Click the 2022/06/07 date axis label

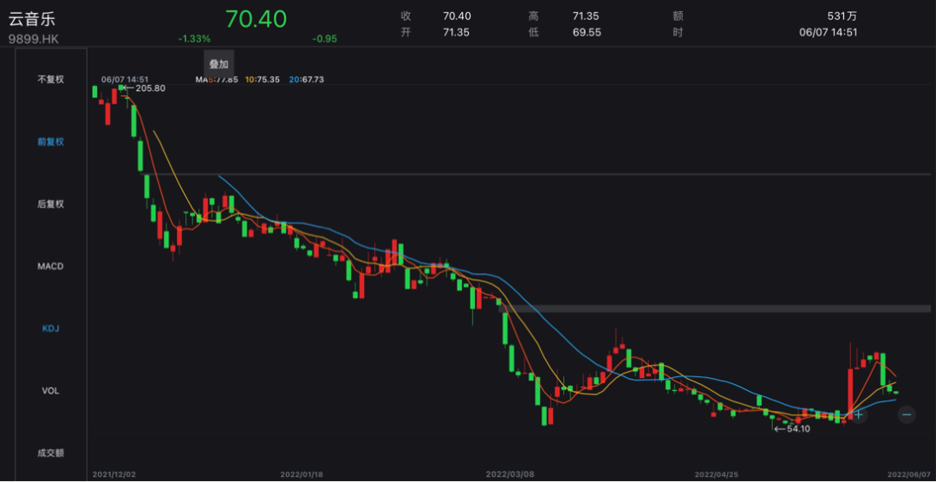(x=909, y=474)
